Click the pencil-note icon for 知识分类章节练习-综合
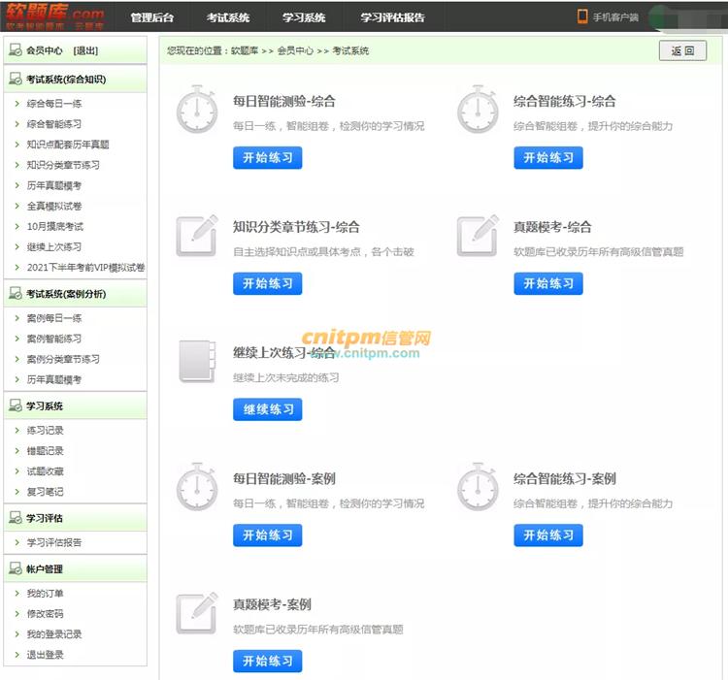This screenshot has height=680, width=728. [197, 236]
